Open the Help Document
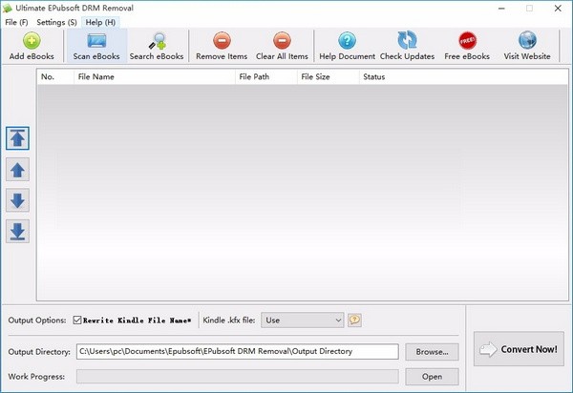 [x=347, y=41]
